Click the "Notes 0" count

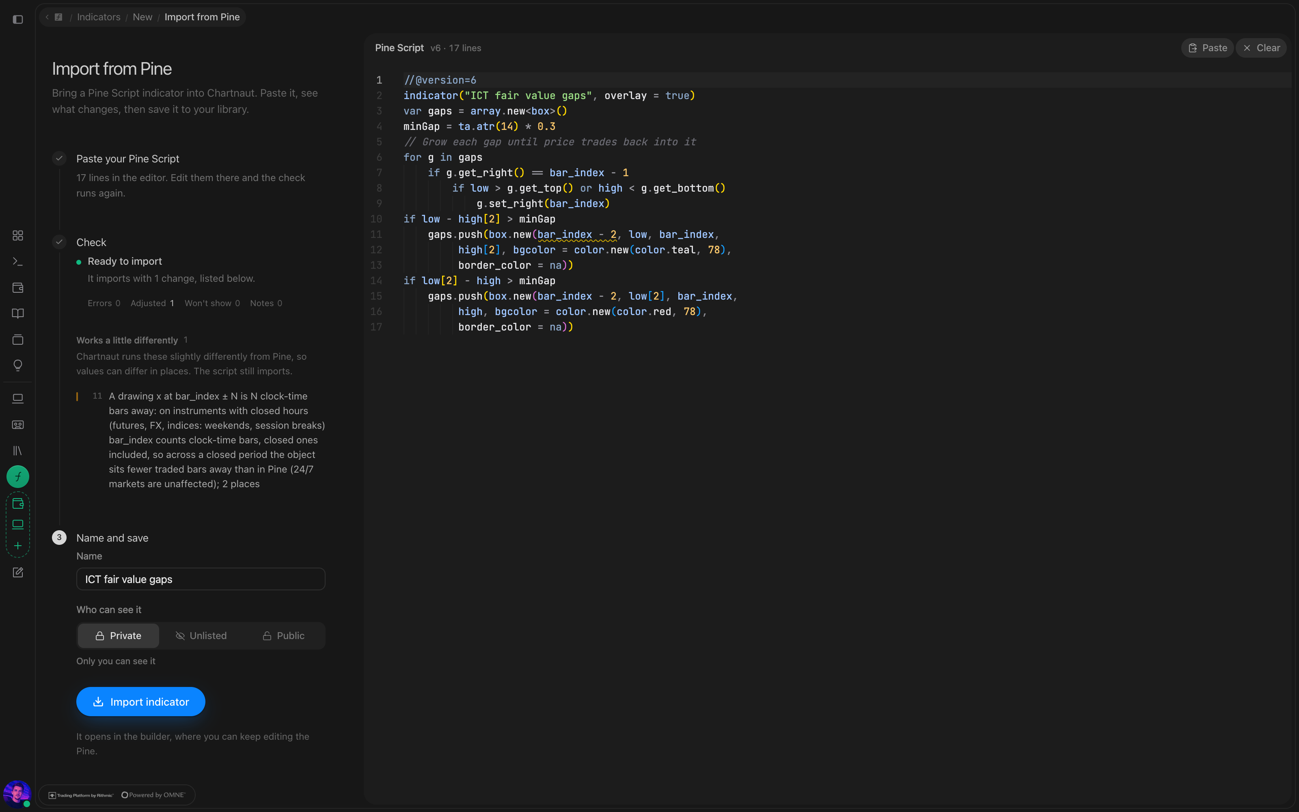266,303
